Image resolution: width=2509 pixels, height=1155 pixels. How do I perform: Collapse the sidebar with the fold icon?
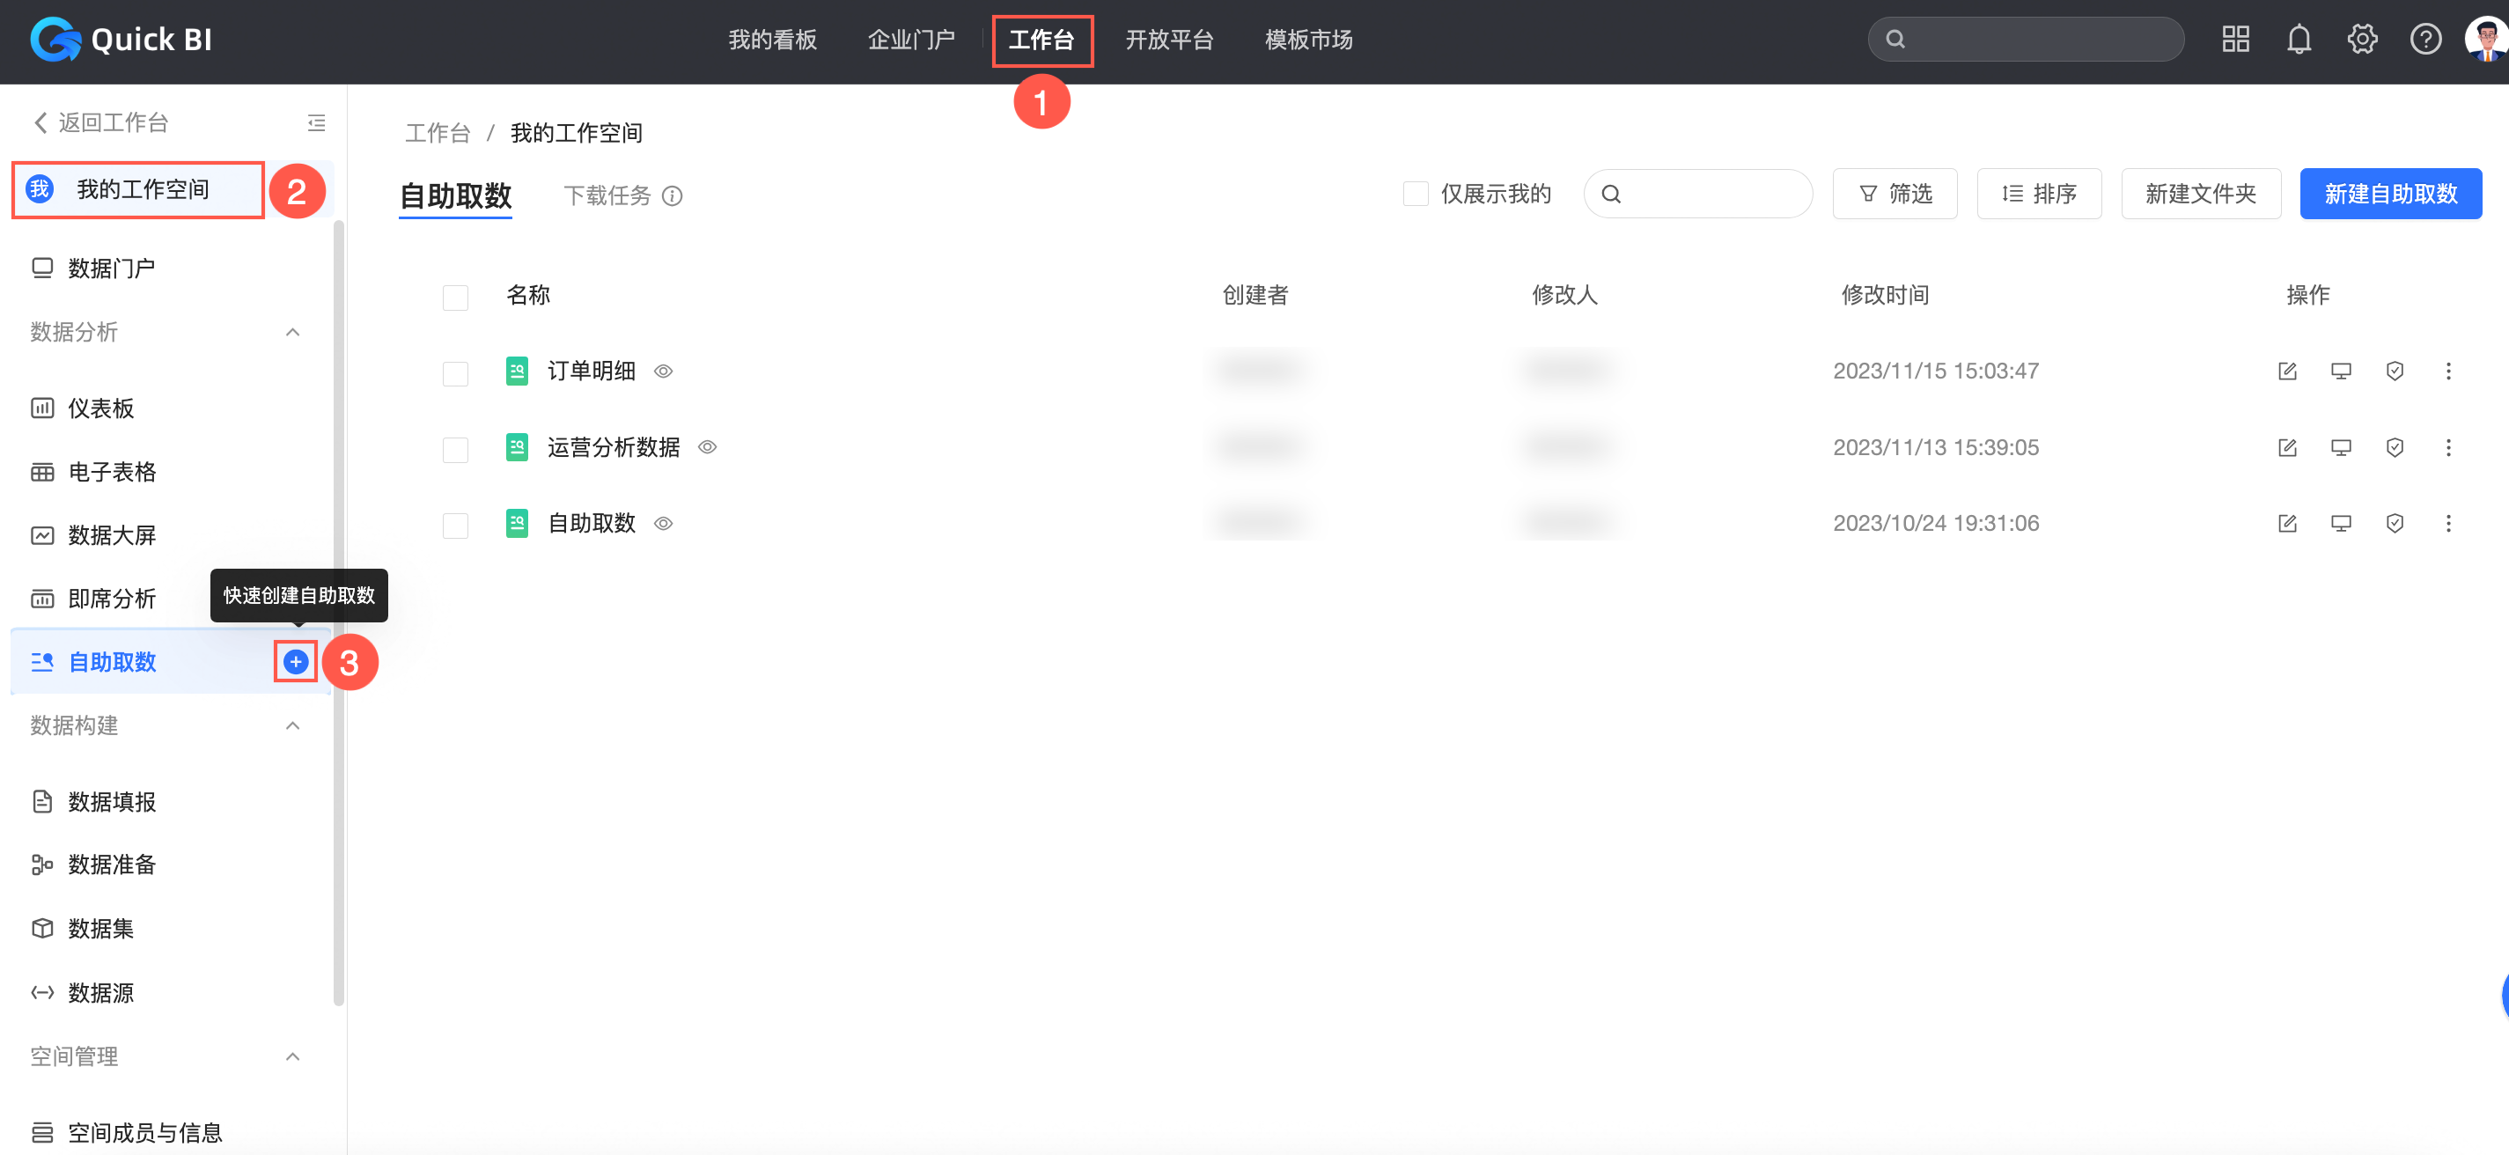coord(317,122)
